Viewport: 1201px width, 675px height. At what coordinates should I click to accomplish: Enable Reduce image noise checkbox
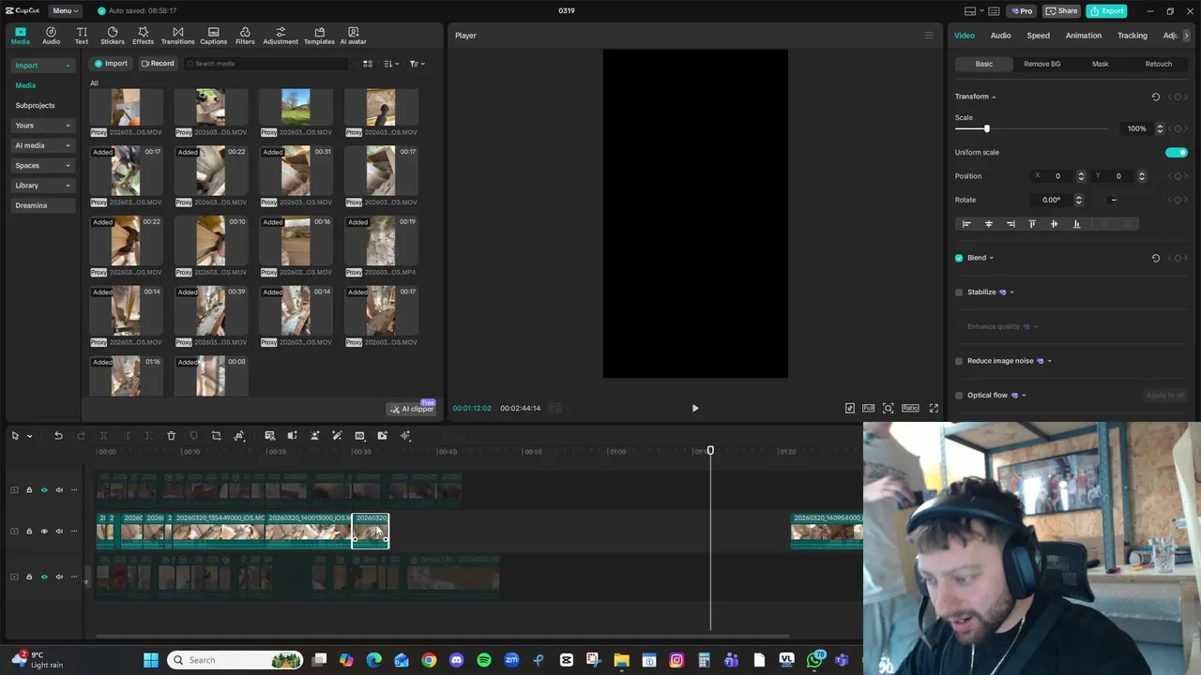tap(959, 361)
